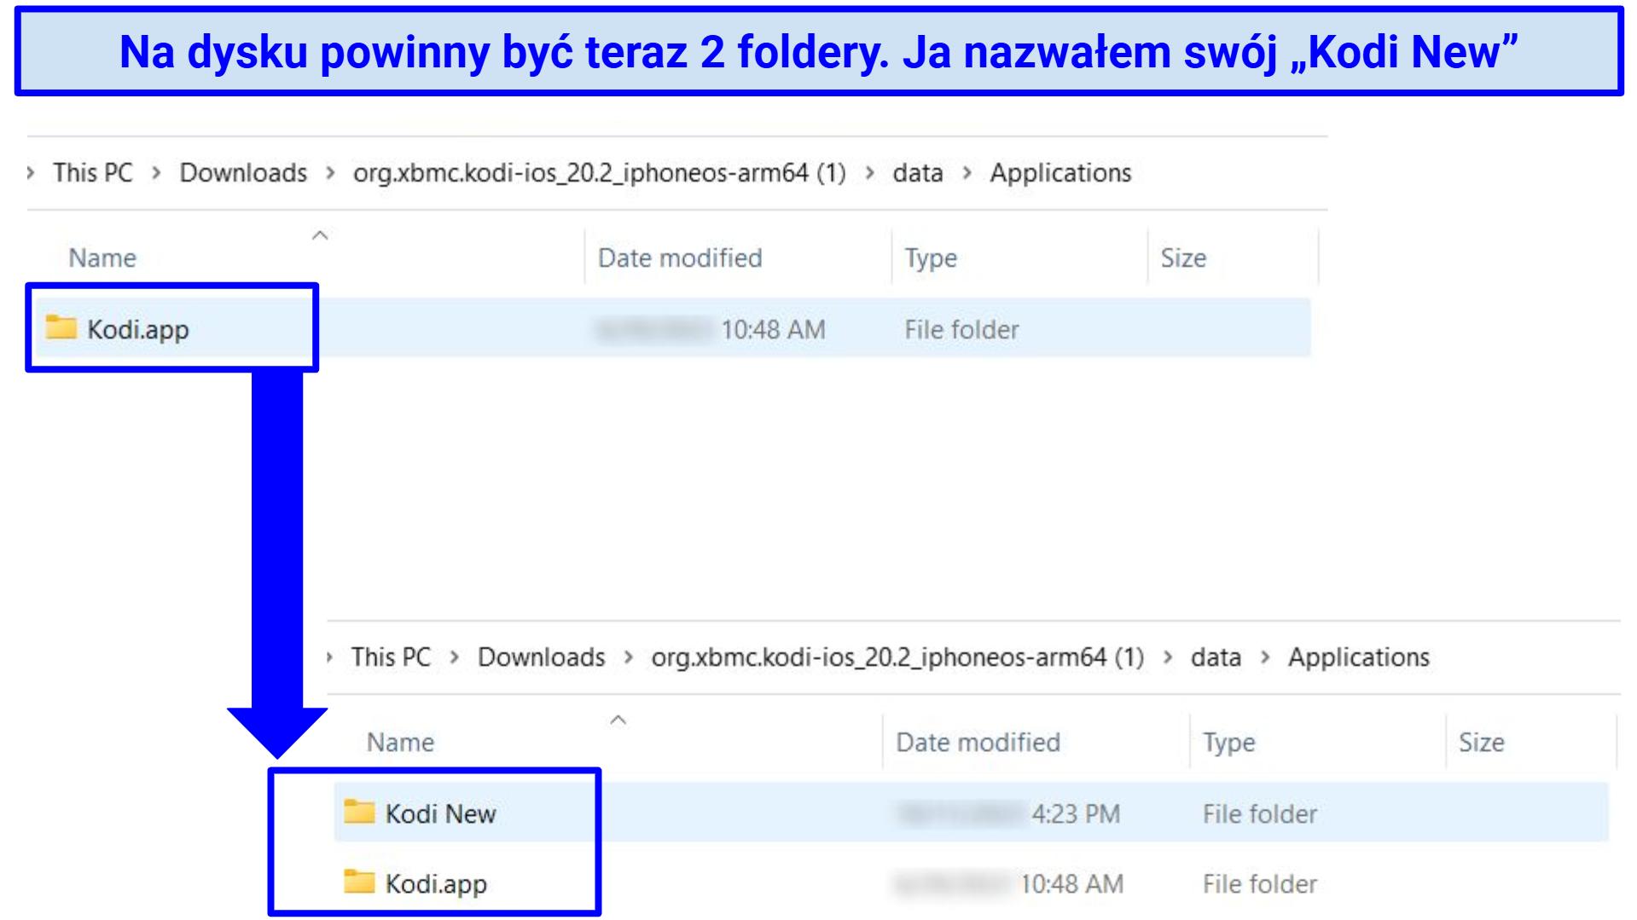Open Applications in upper breadcrumb

tap(1060, 173)
